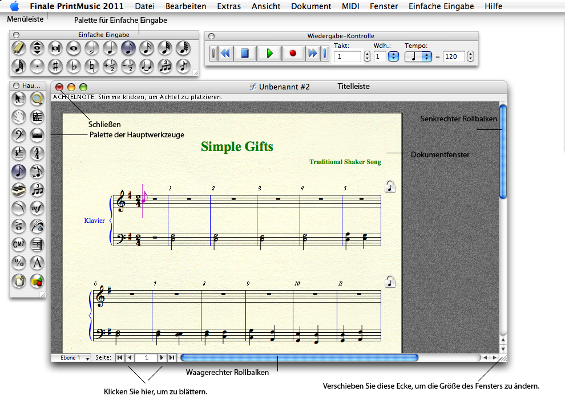Select the Eraser tool in Einfache Eingabe
This screenshot has width=565, height=408.
click(19, 48)
